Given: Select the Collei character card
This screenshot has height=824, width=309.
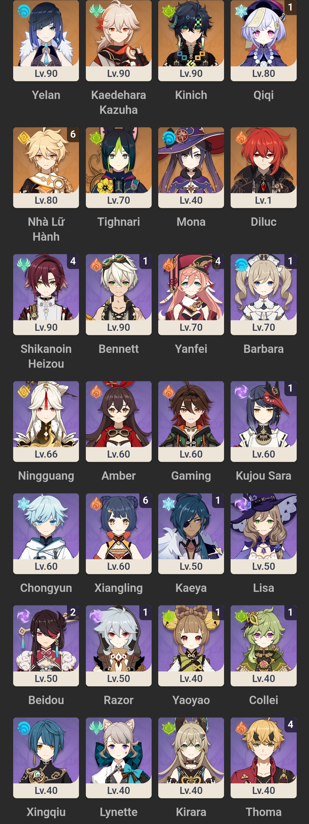Looking at the screenshot, I should 264,646.
